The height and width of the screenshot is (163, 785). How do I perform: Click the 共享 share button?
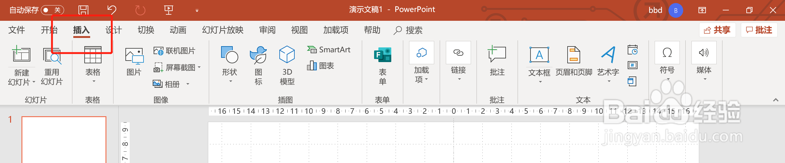(x=717, y=30)
